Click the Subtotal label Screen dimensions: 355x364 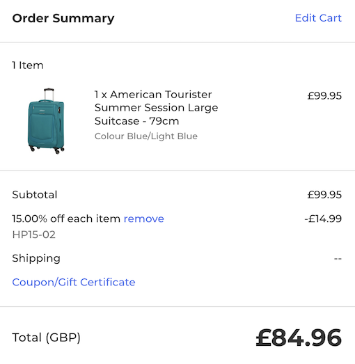pyautogui.click(x=35, y=195)
